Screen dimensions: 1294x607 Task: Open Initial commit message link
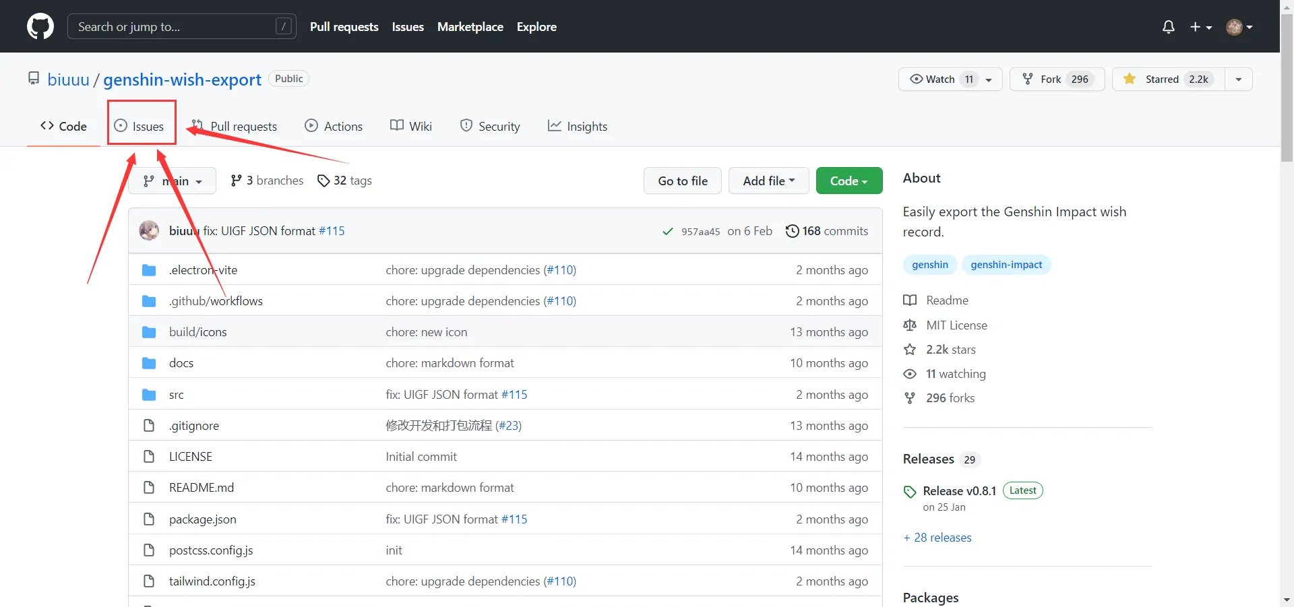421,456
